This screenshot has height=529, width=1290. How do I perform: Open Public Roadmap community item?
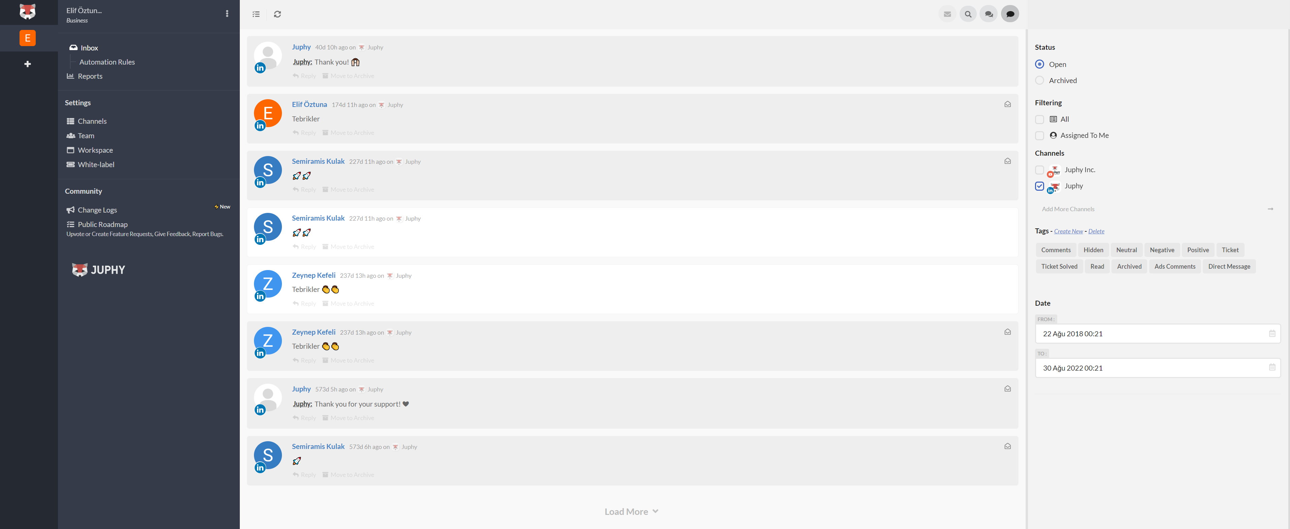pyautogui.click(x=103, y=223)
